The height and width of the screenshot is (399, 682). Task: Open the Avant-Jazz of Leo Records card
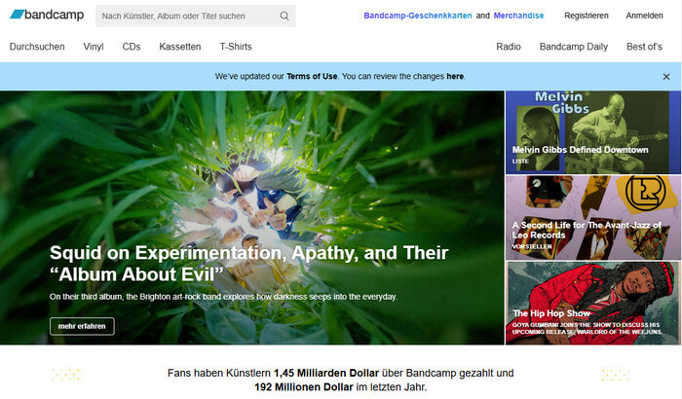(592, 217)
